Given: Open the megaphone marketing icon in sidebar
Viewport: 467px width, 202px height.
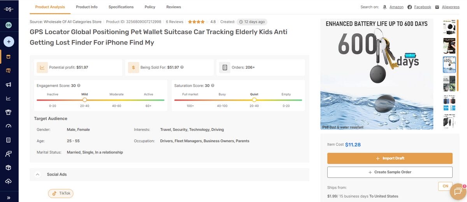Looking at the screenshot, I should [9, 84].
